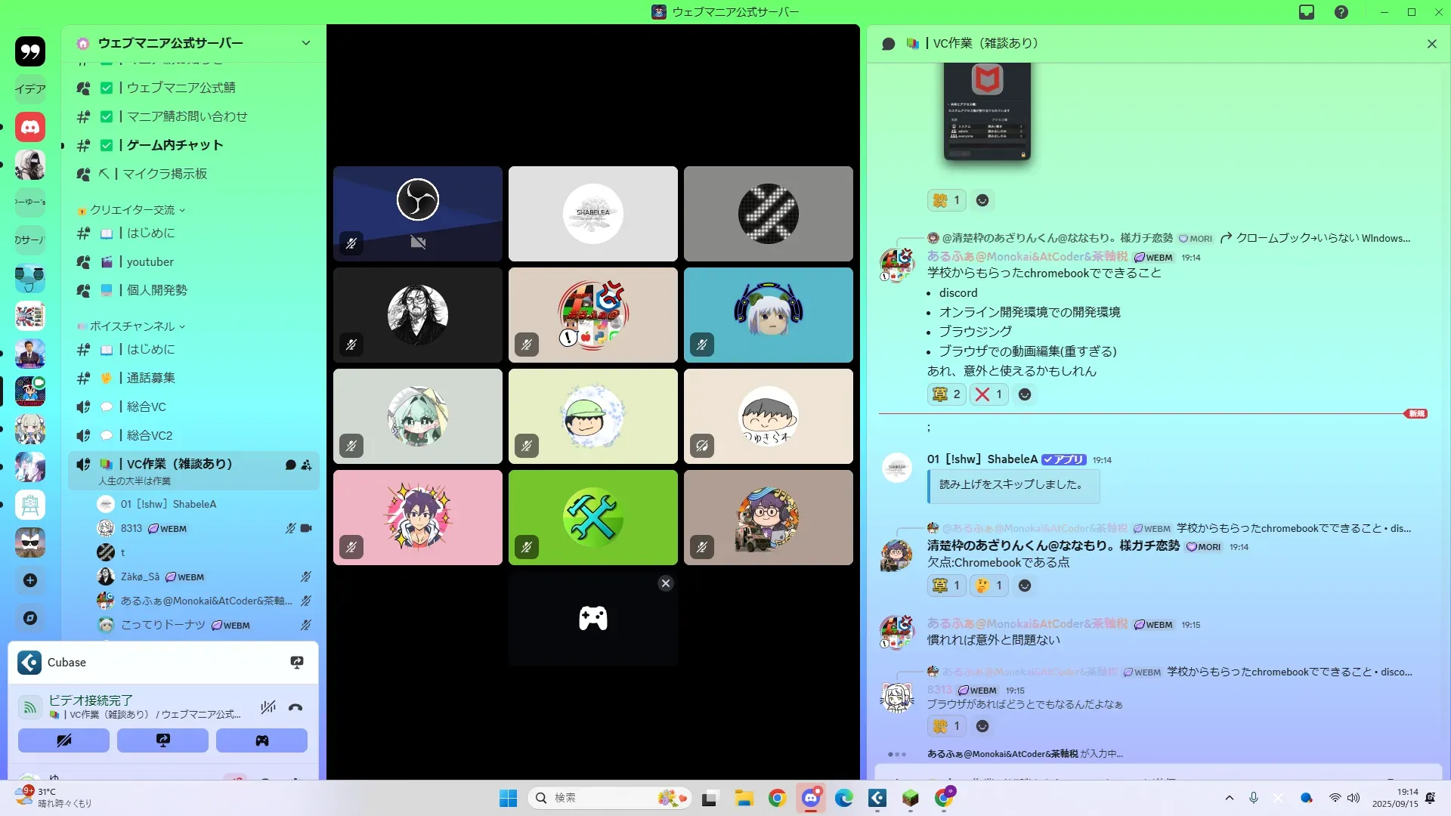1451x816 pixels.
Task: Toggle the X reaction on chromebook message
Action: [x=988, y=394]
